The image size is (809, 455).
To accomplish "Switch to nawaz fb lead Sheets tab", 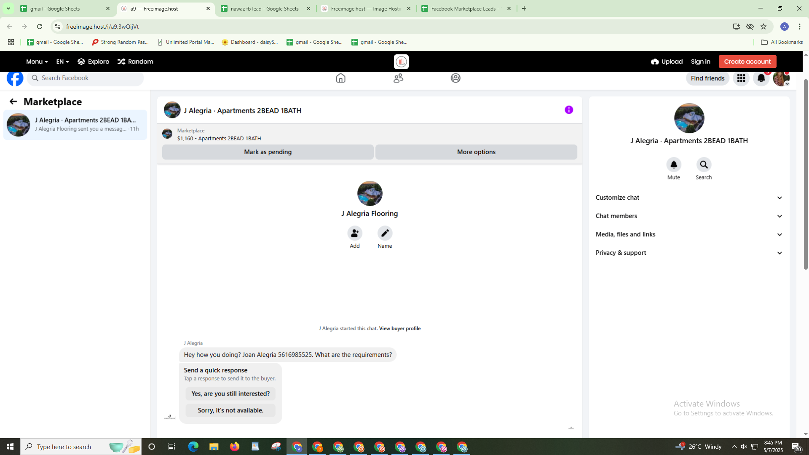I will click(265, 8).
